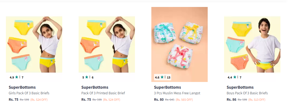Click the star icon beside the 5 rating
Viewport: 289px width, 105px height.
point(87,77)
